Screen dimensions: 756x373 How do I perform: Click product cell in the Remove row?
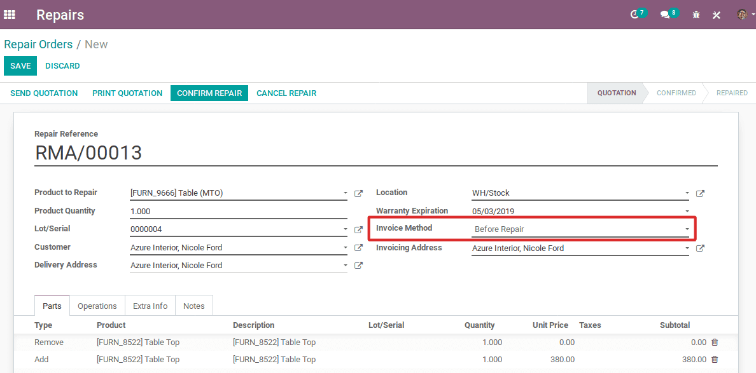point(138,342)
